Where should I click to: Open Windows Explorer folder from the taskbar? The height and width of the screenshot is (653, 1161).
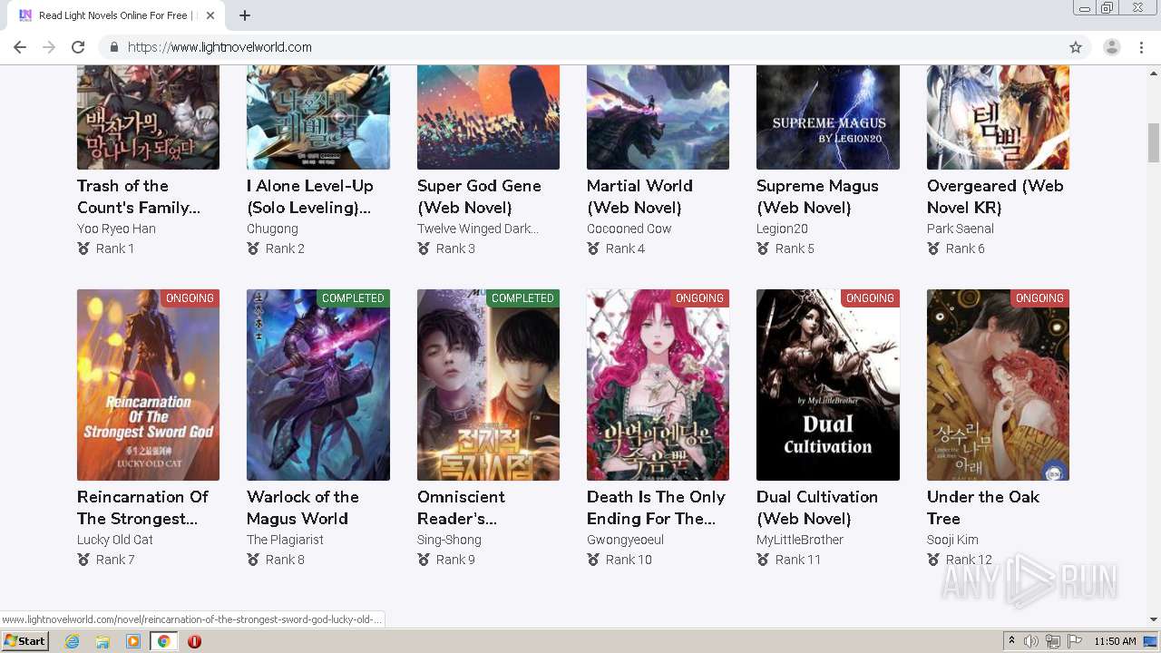coord(102,641)
